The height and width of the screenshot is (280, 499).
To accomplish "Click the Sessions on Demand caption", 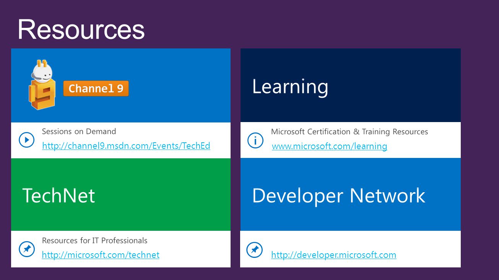I will click(79, 131).
